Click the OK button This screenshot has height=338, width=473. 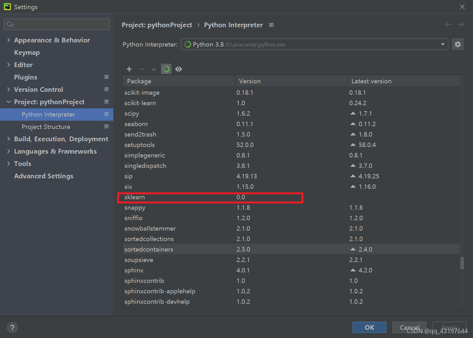click(x=369, y=328)
